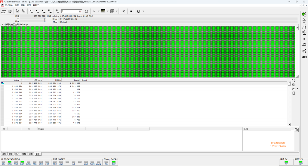The width and height of the screenshot is (308, 166).
Task: Click the BSY status indicator
Action: click(x=3, y=163)
